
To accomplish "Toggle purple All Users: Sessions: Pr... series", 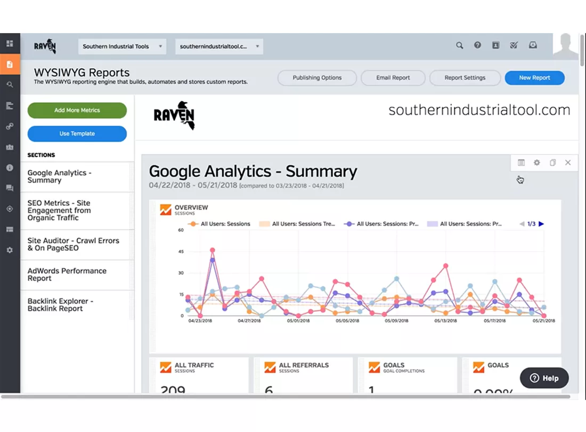I will click(381, 223).
